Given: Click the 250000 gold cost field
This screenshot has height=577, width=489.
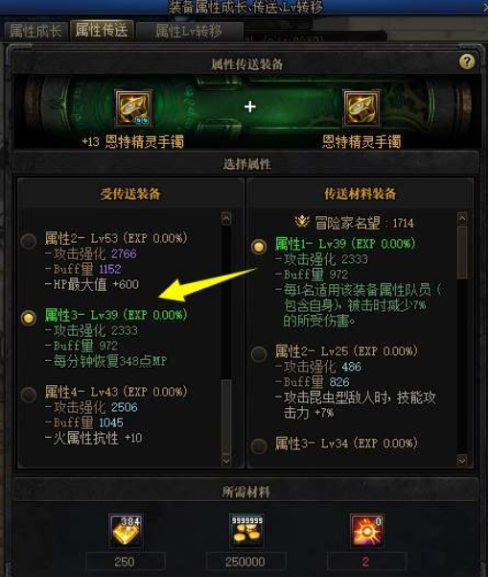Looking at the screenshot, I should click(x=245, y=562).
